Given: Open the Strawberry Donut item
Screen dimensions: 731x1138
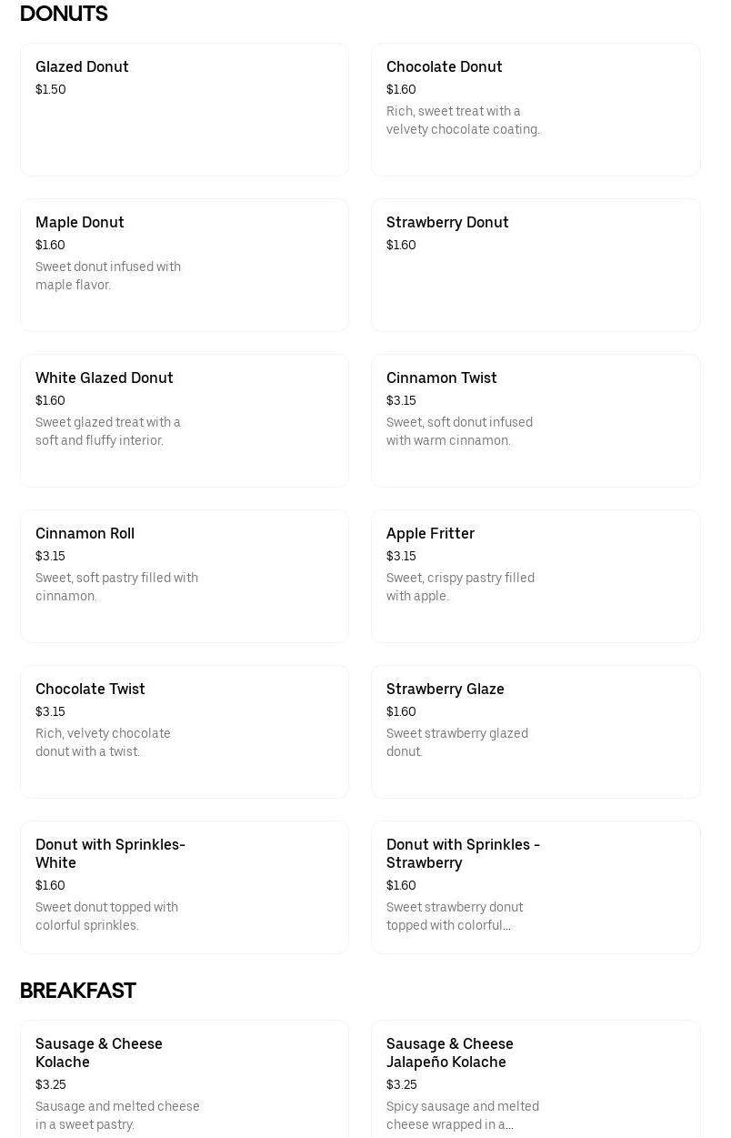Looking at the screenshot, I should click(536, 265).
